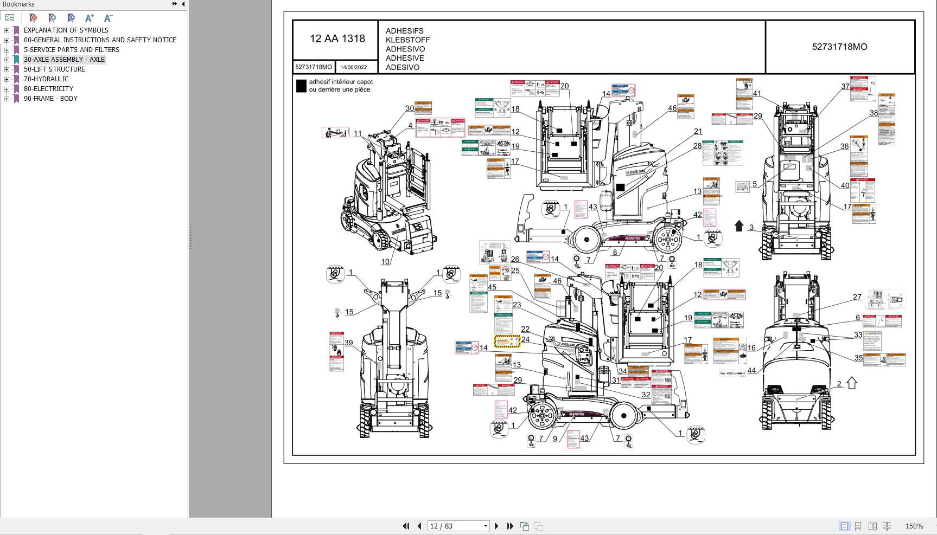Expand 70-HYDRAULIC bookmark node
This screenshot has width=937, height=535.
(x=7, y=79)
